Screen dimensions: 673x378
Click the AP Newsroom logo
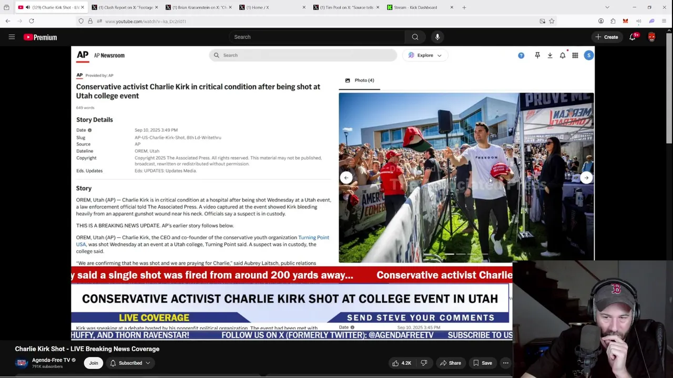click(100, 55)
